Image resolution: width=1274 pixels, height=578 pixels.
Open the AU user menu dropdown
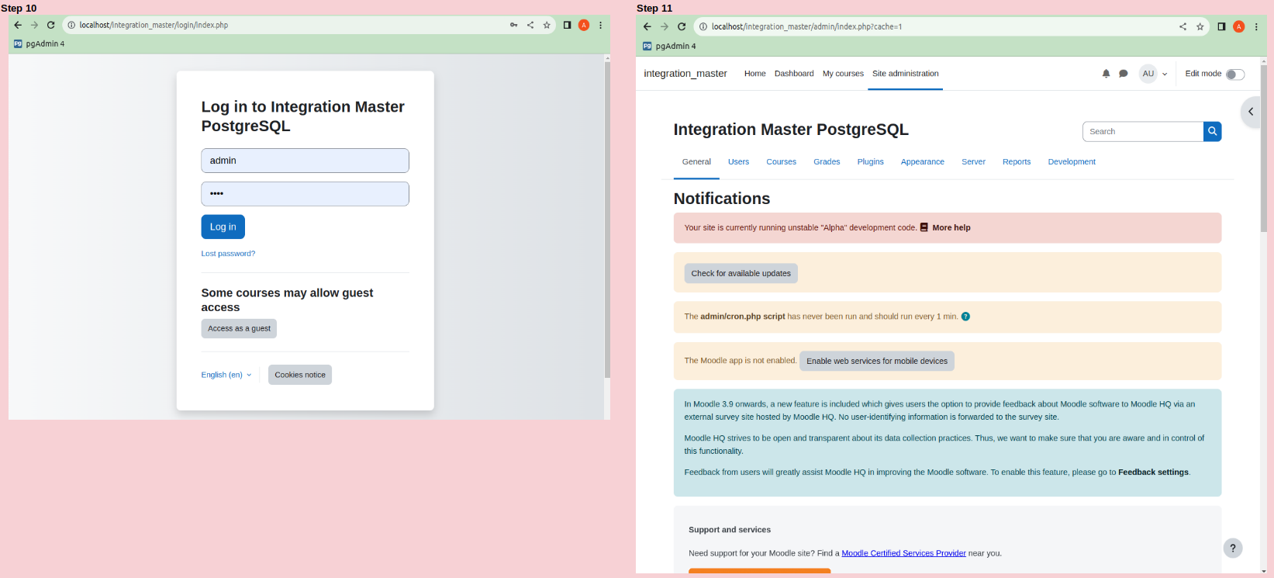pyautogui.click(x=1154, y=74)
